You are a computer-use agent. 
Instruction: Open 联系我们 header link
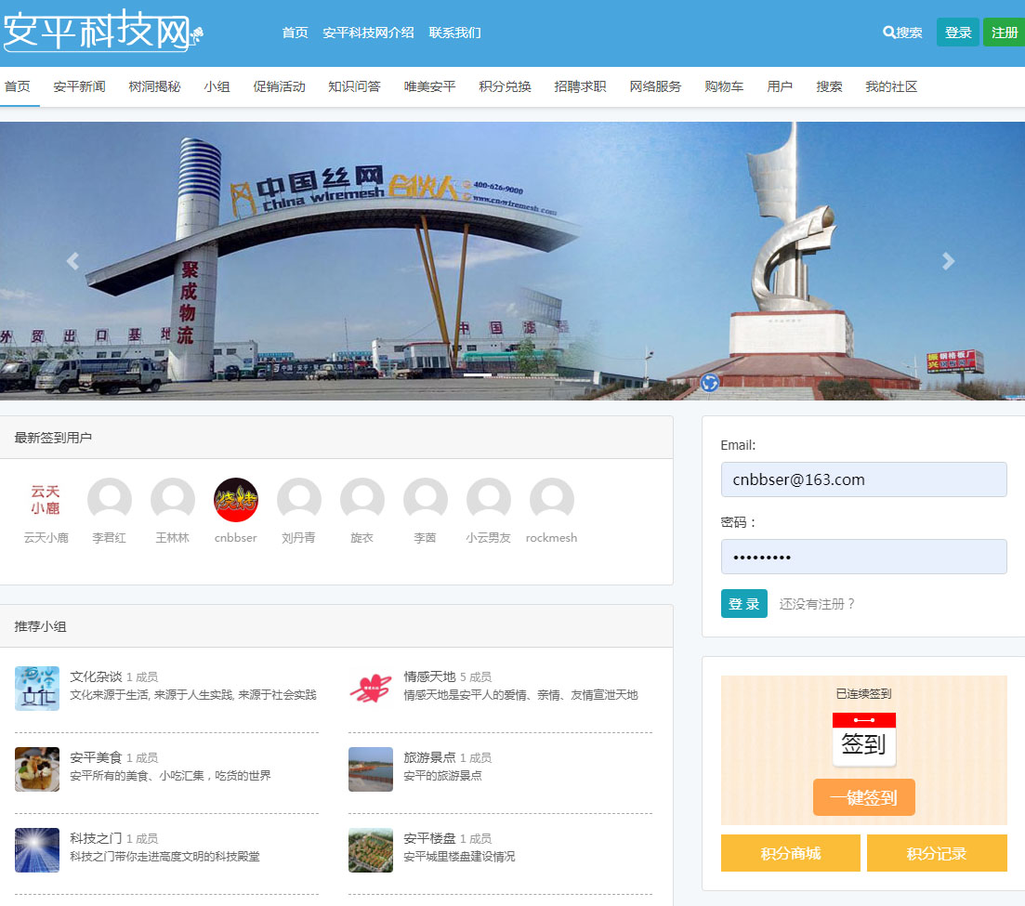coord(455,33)
